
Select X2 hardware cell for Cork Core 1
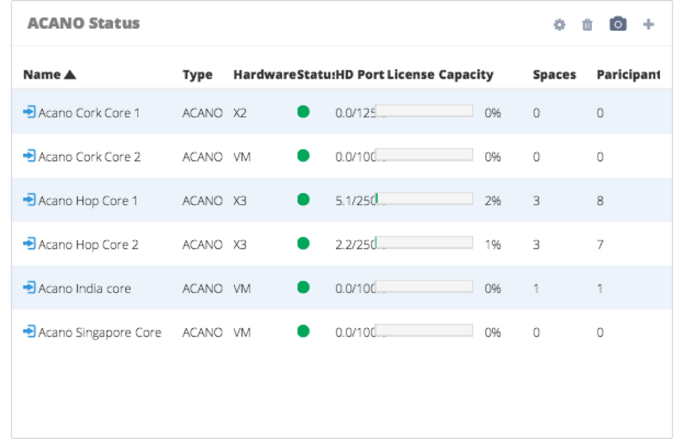(x=240, y=113)
